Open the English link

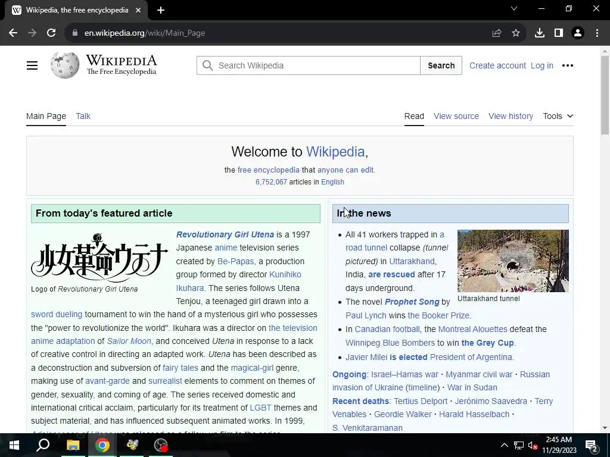point(332,182)
